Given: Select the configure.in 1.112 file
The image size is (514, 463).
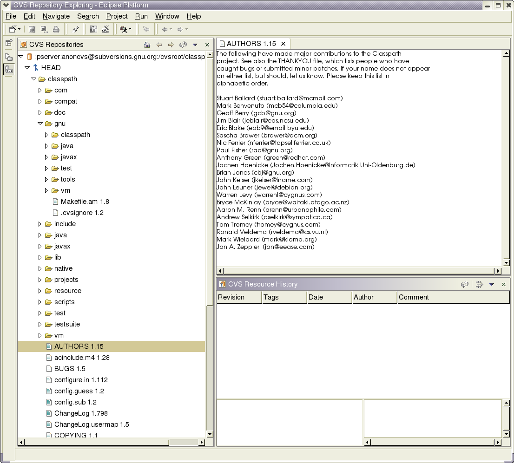Looking at the screenshot, I should click(x=81, y=380).
